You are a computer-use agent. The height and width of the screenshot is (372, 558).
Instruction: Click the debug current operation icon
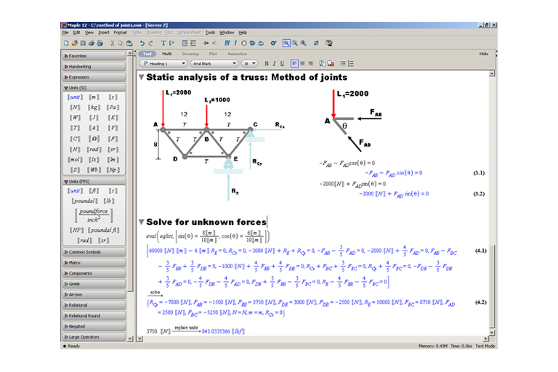[x=252, y=43]
